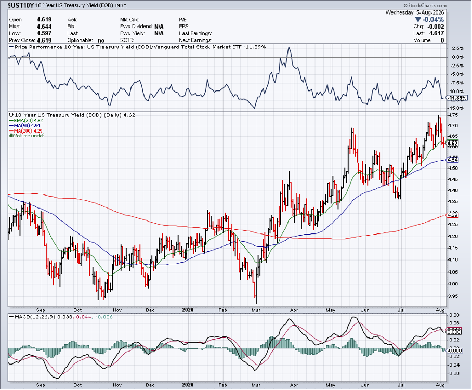Click the MACD(12,26,9) legend label

pyautogui.click(x=35, y=317)
